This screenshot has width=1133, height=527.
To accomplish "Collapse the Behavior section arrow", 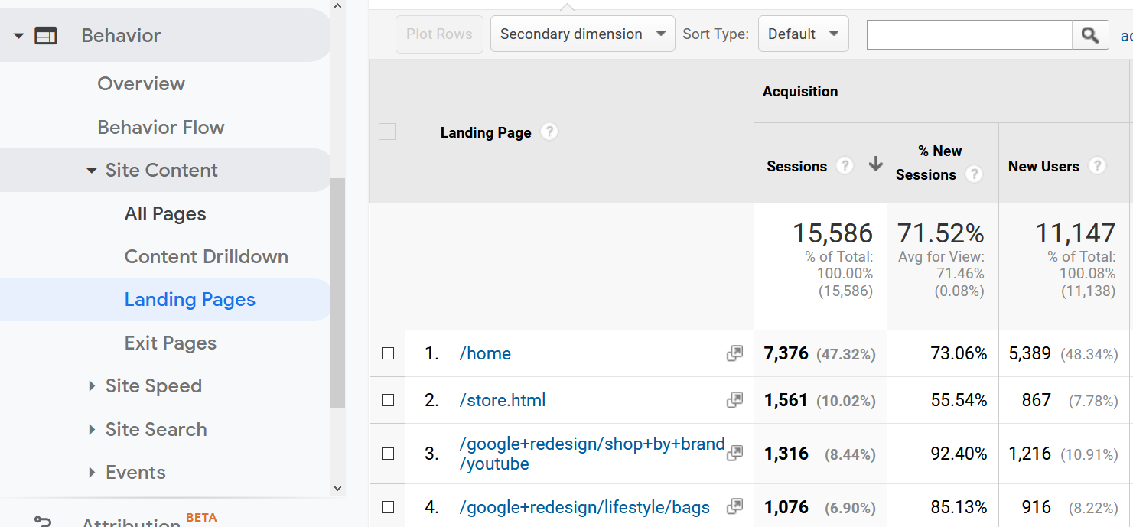I will (x=18, y=36).
